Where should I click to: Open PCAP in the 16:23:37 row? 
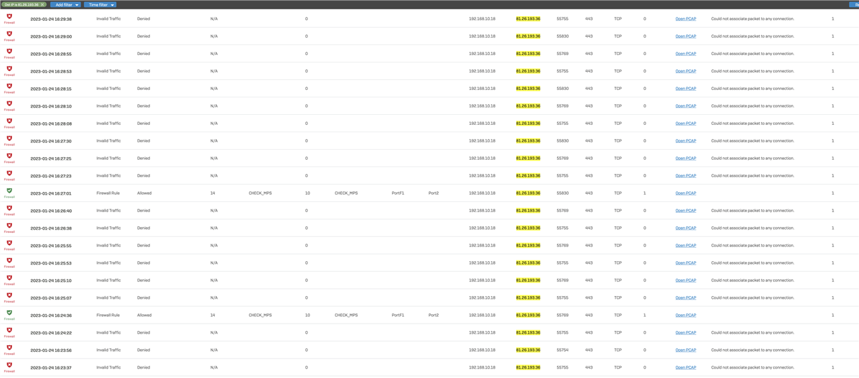pyautogui.click(x=685, y=368)
